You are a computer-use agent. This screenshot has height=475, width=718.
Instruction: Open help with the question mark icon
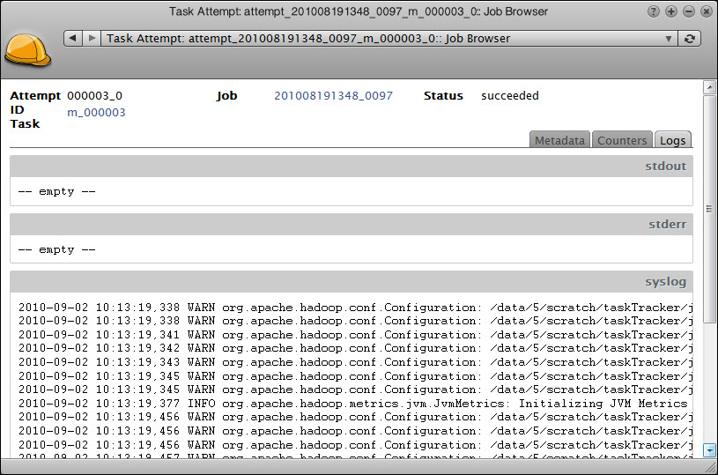pyautogui.click(x=654, y=11)
